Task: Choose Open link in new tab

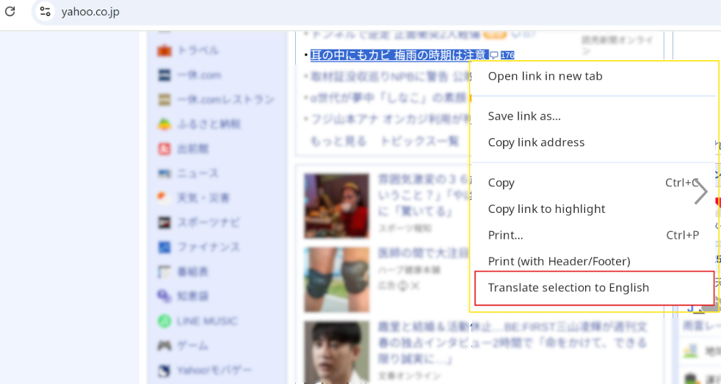Action: [x=545, y=76]
